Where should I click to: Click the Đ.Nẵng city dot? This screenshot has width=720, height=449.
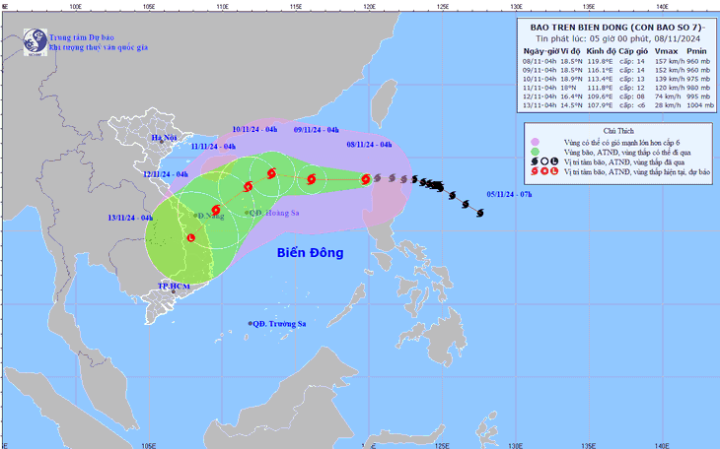point(195,215)
